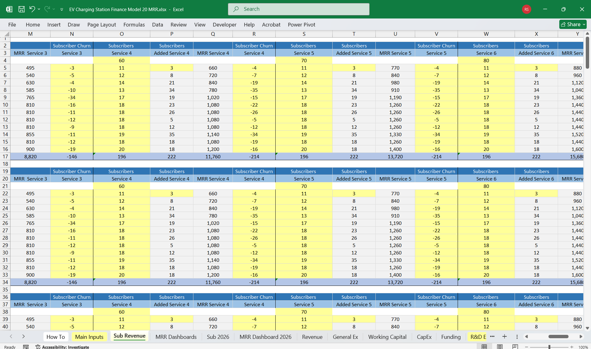
Task: Switch to the MRR Dashboards sheet
Action: (176, 337)
